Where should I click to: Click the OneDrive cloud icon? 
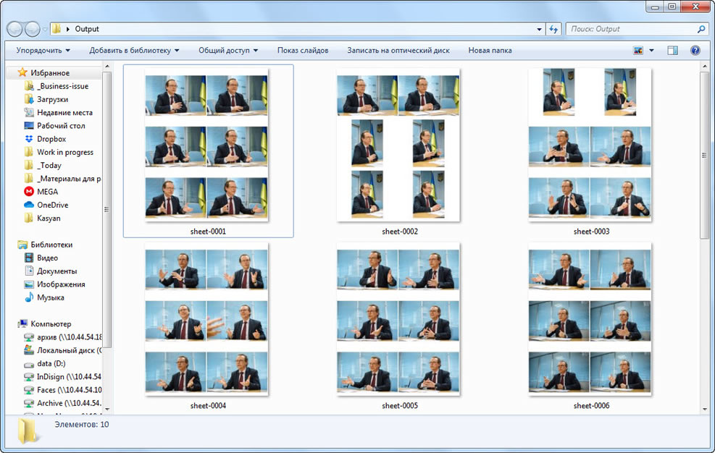tap(29, 205)
